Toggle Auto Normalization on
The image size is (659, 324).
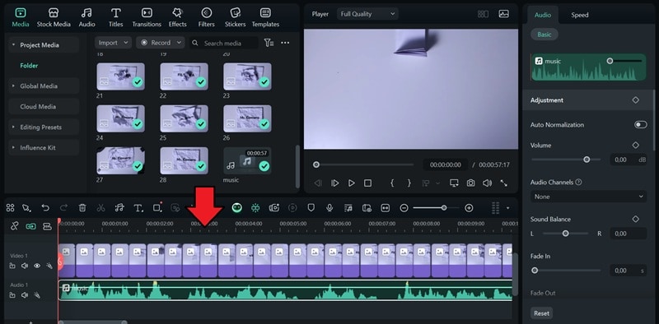(x=641, y=125)
